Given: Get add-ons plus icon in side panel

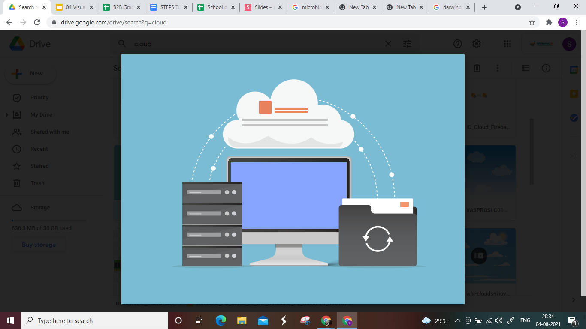Looking at the screenshot, I should pyautogui.click(x=574, y=156).
